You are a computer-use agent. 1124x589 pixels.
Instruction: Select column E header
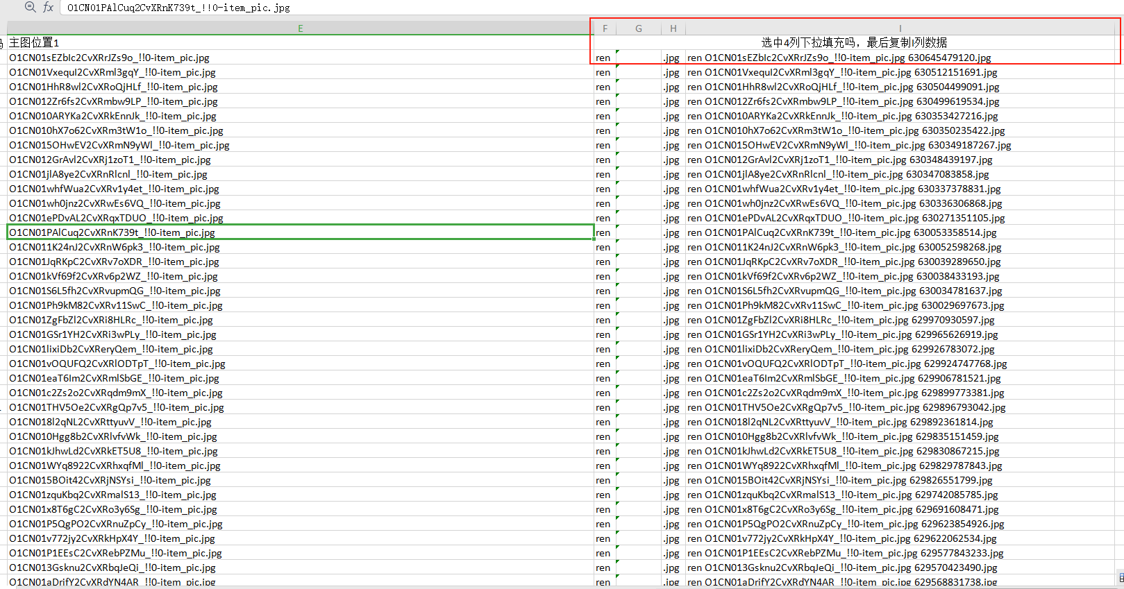(x=300, y=28)
